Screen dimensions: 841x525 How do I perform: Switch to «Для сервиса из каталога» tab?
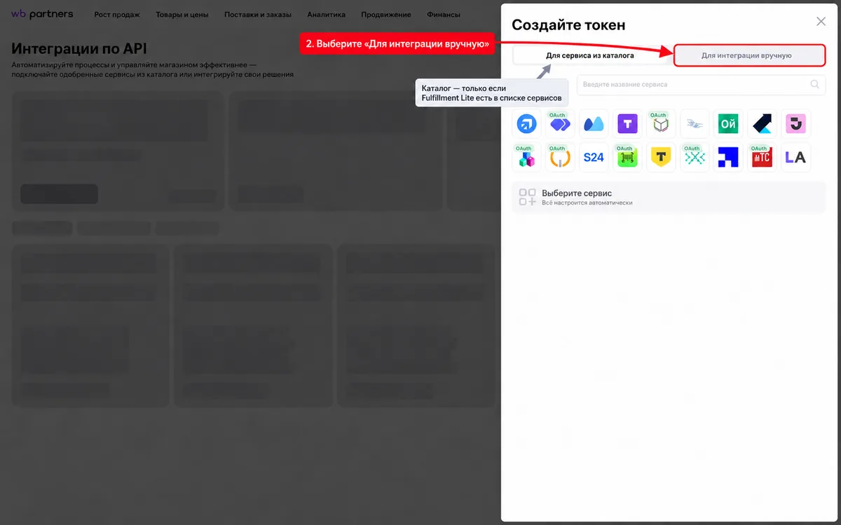click(590, 55)
